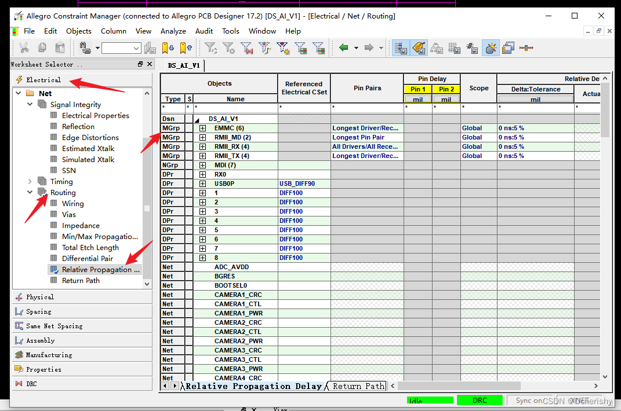
Task: Open the Same Net Spacing section
Action: pyautogui.click(x=82, y=326)
